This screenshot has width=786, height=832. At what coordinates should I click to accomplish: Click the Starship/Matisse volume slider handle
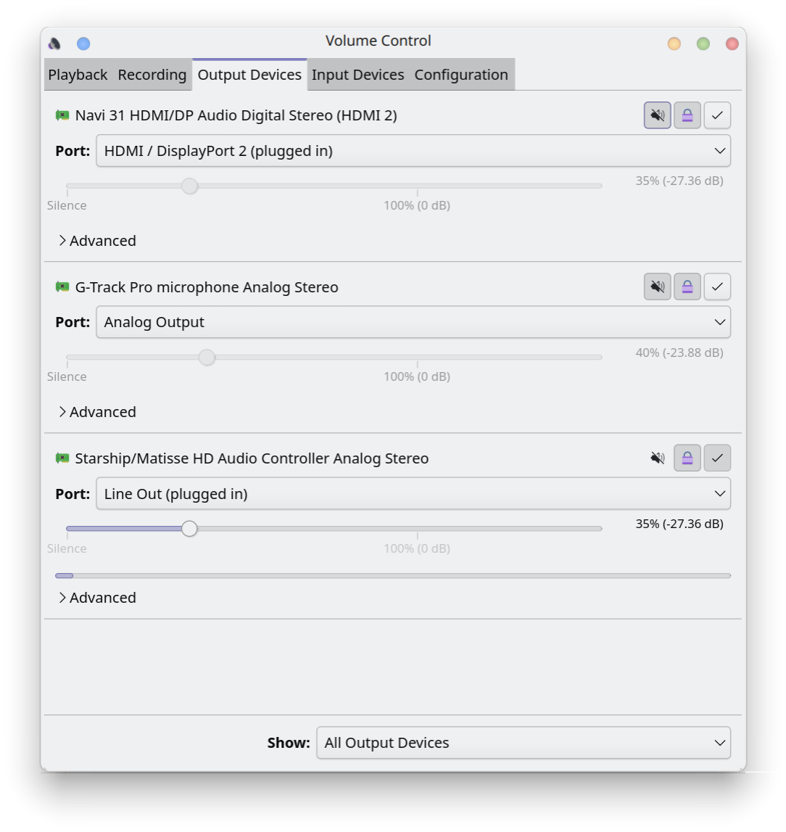(x=189, y=529)
